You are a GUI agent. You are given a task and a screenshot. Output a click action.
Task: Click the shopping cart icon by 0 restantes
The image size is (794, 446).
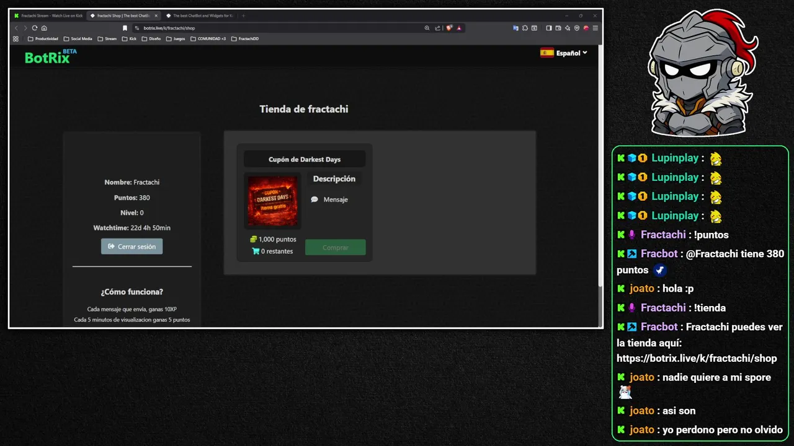256,251
